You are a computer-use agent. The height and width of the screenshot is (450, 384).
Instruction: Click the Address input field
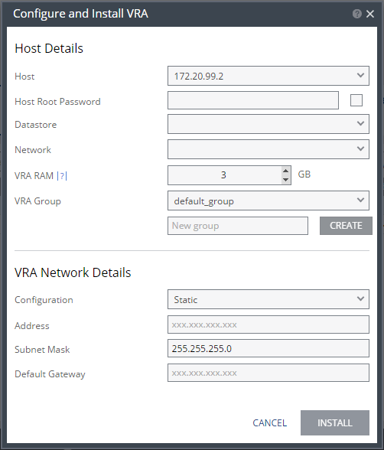[268, 324]
